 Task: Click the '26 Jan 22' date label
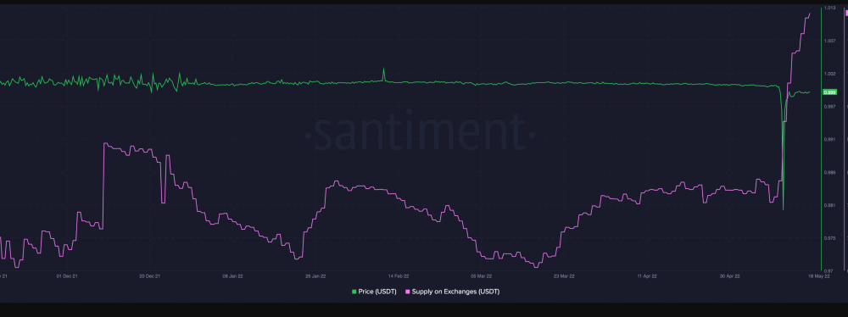click(x=315, y=275)
